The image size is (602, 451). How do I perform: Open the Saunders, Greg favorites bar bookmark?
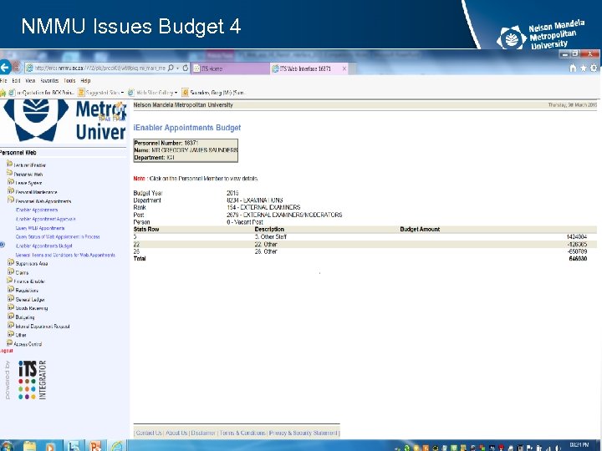pos(214,93)
